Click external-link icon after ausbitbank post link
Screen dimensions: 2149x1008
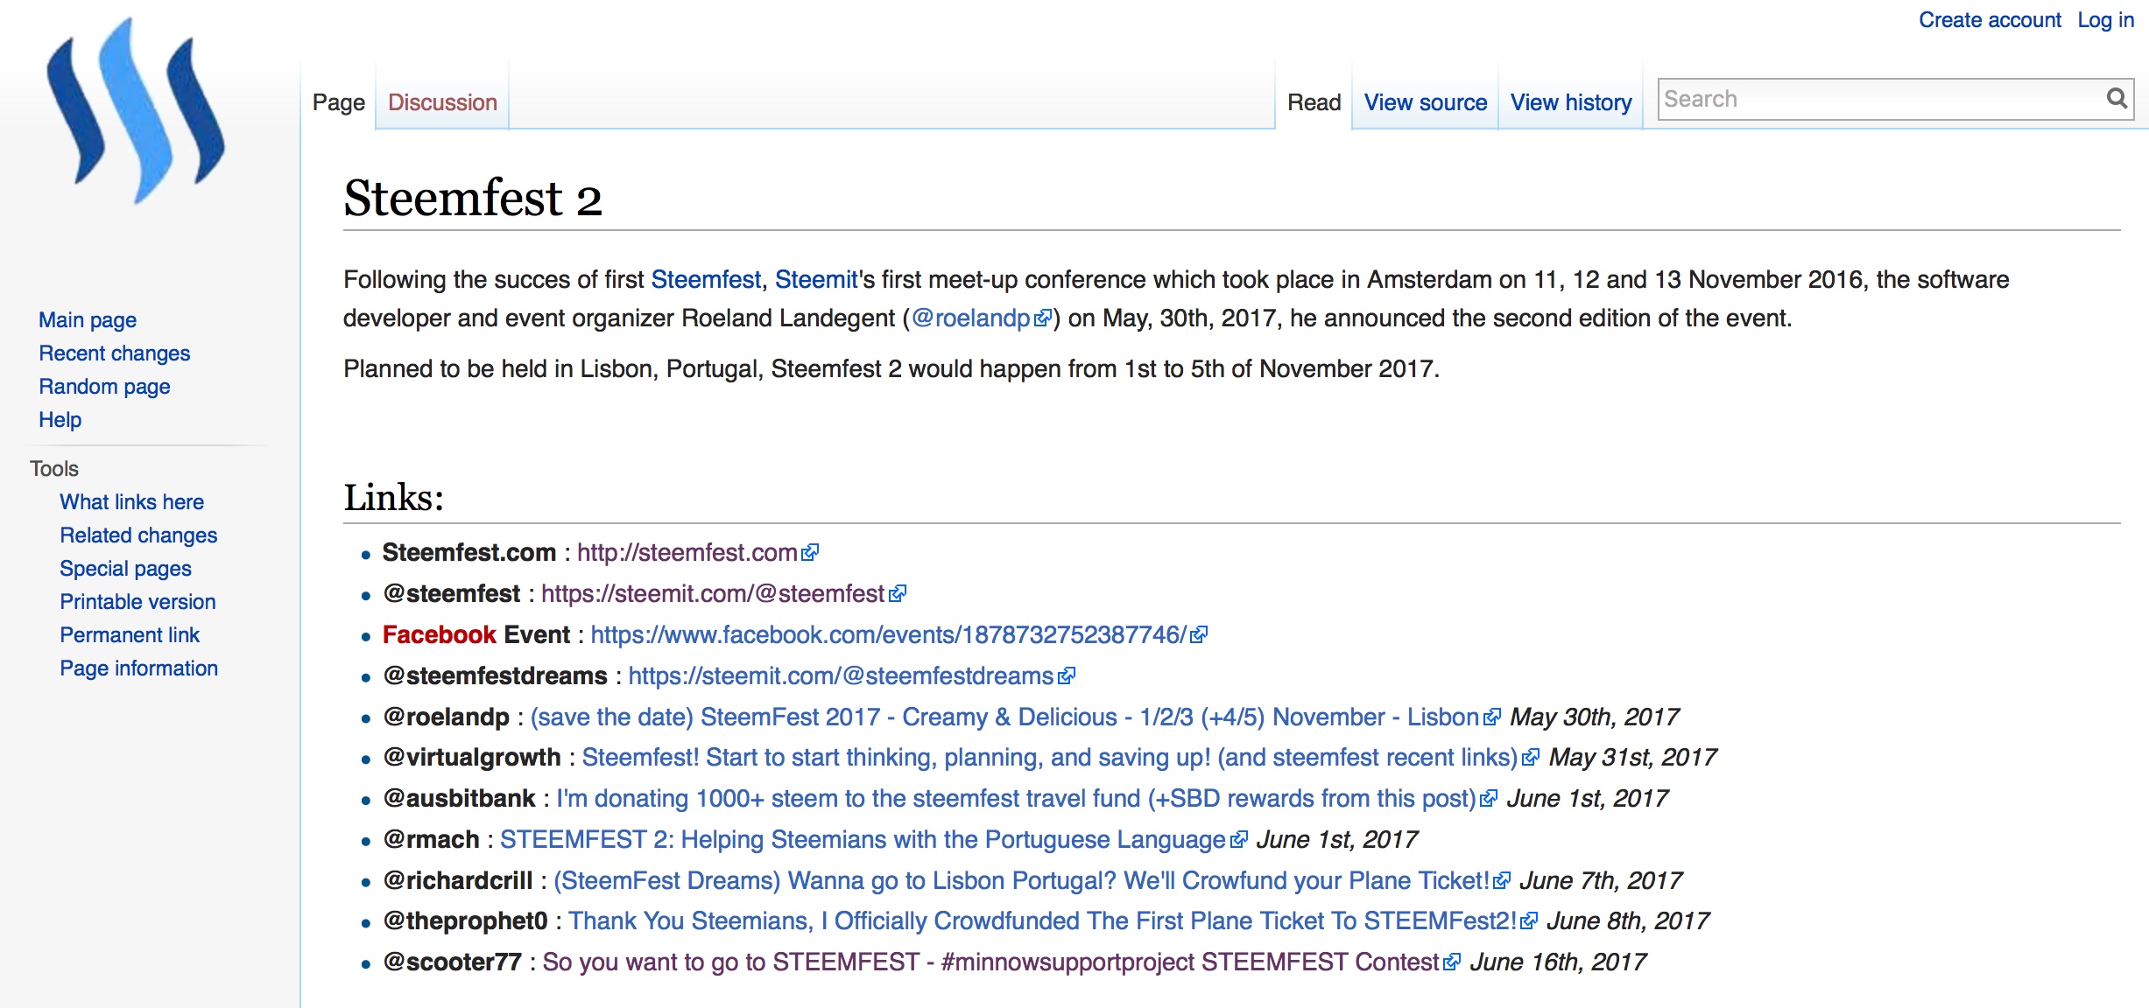(x=1489, y=800)
